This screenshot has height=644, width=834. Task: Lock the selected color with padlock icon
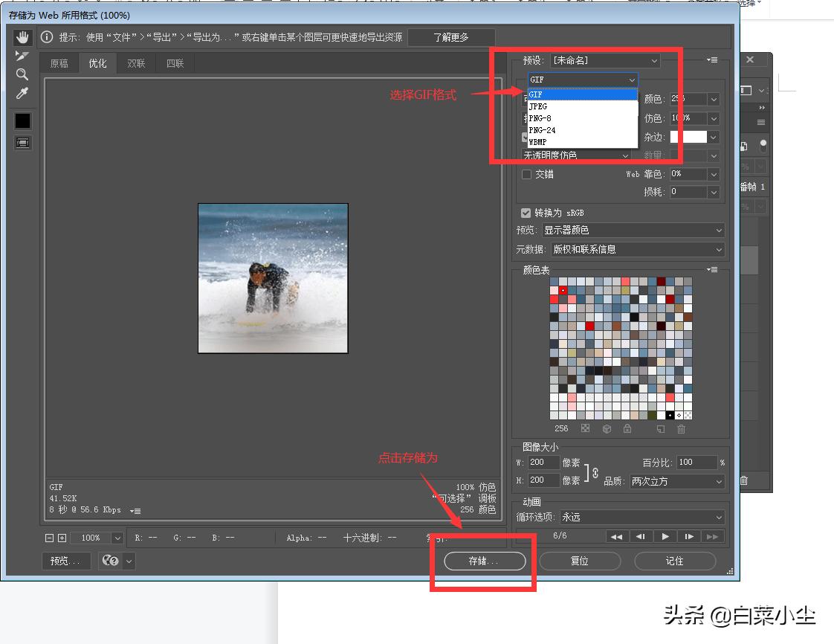(x=627, y=429)
